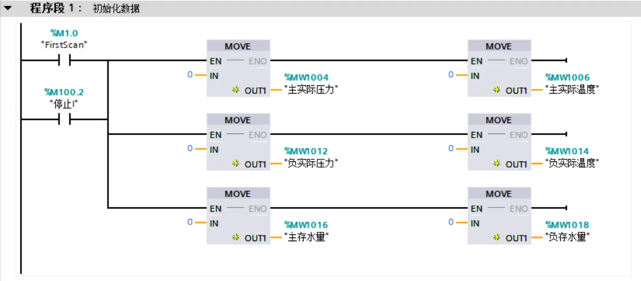Click the OUT1 star icon for 主实际压力

[x=236, y=90]
